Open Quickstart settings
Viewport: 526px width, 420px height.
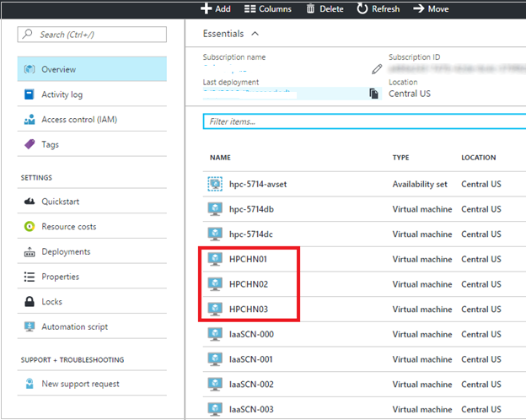92,202
